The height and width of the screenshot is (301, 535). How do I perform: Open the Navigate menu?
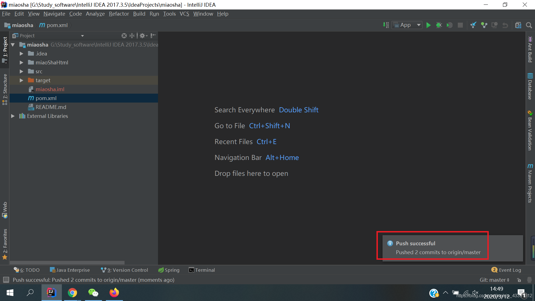point(54,14)
